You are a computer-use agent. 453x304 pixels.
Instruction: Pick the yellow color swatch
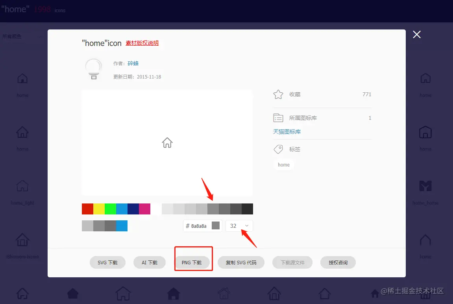click(x=99, y=209)
